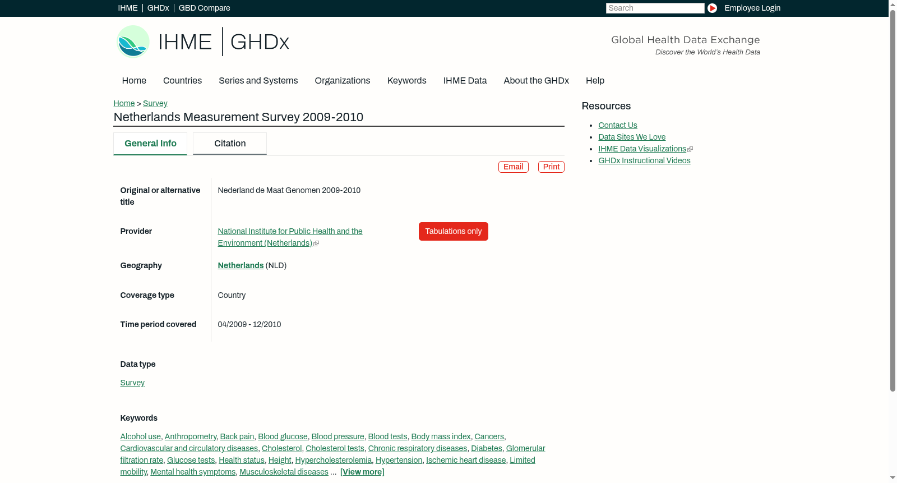This screenshot has width=897, height=483.
Task: Click the GHDx wordmark in the header
Action: tap(260, 42)
